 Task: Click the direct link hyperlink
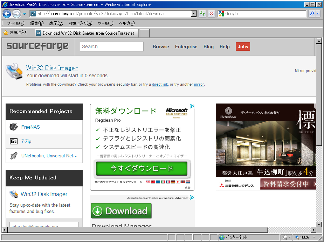(x=160, y=84)
